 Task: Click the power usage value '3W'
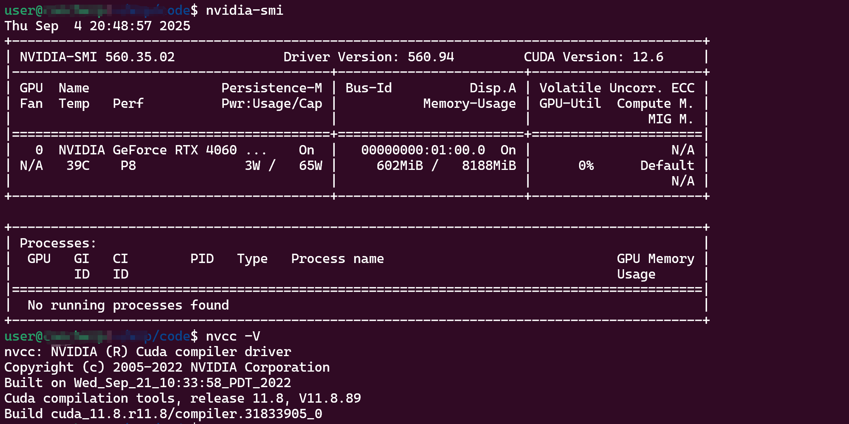click(x=252, y=166)
